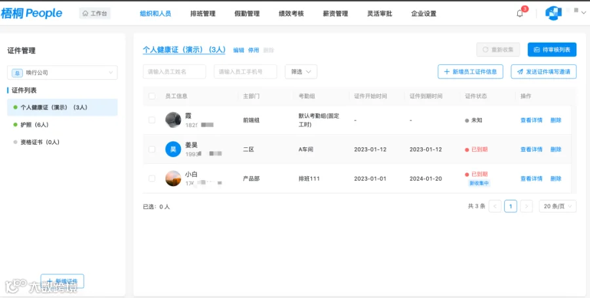Screen dimensions: 590x298
Task: Open the 20 条/页 page size dropdown
Action: tap(558, 206)
